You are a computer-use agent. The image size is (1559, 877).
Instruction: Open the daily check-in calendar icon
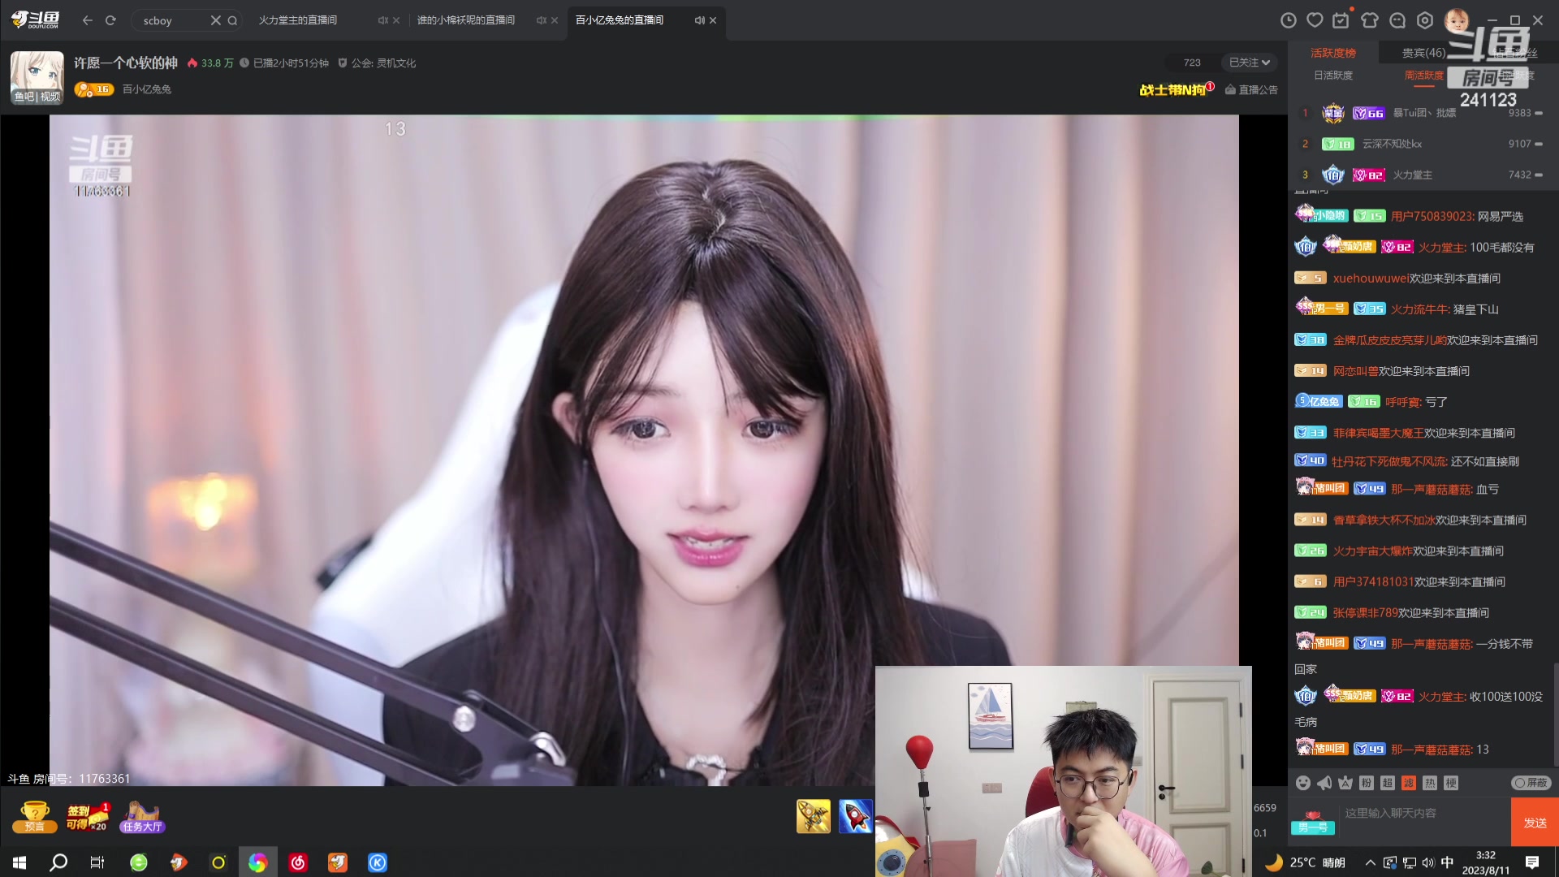[x=1341, y=20]
